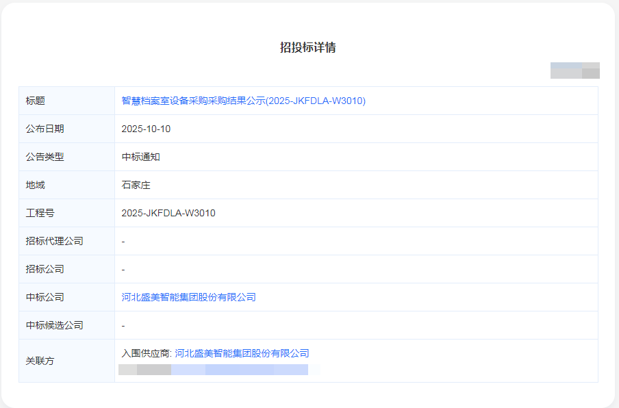Viewport: 619px width, 408px height.
Task: Click the 工程号 row label
Action: [40, 213]
